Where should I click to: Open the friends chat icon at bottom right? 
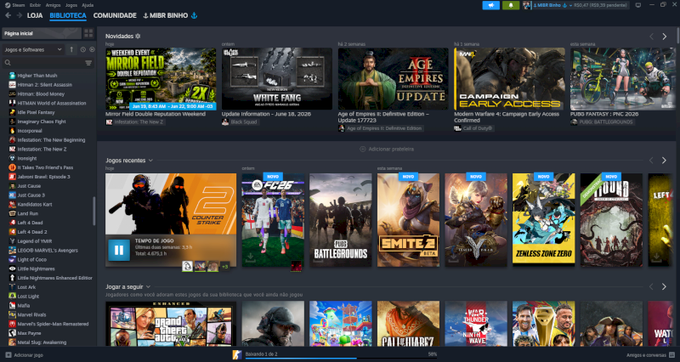(671, 355)
